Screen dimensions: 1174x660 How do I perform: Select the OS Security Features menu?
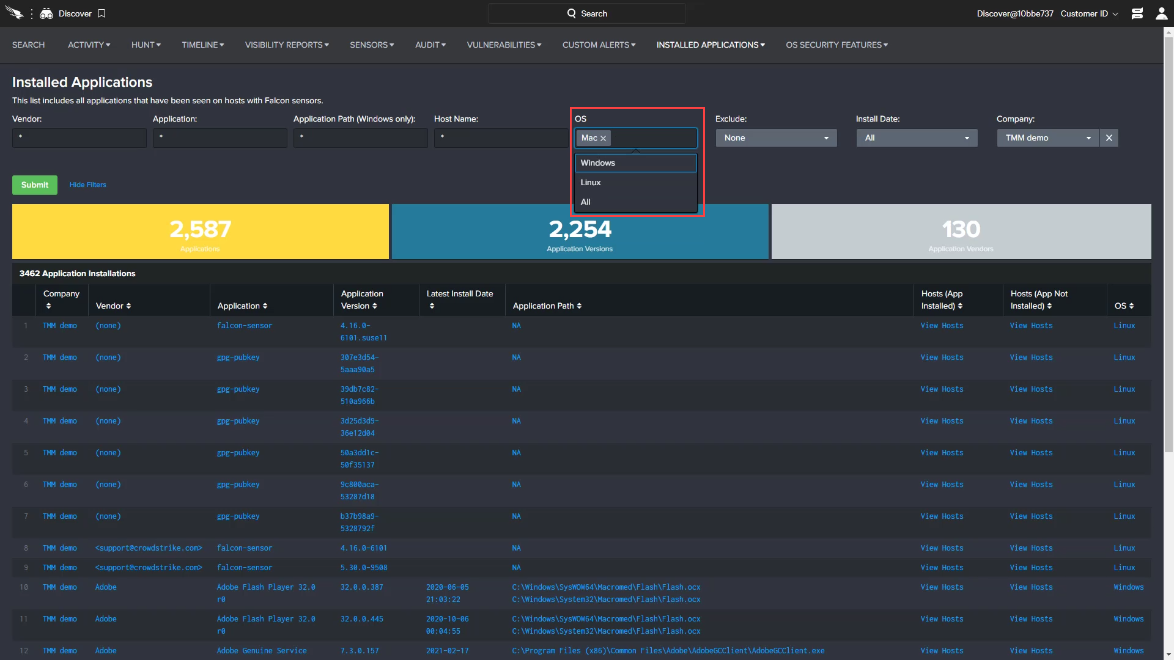coord(837,45)
